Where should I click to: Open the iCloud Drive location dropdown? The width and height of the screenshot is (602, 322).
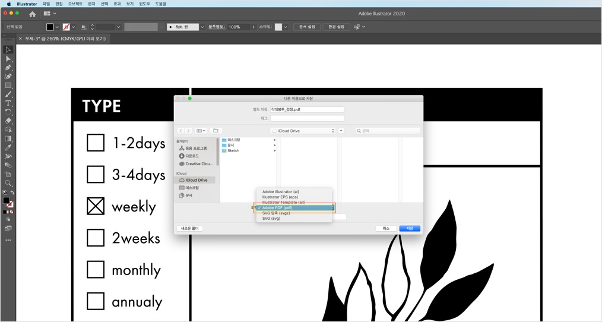[303, 131]
